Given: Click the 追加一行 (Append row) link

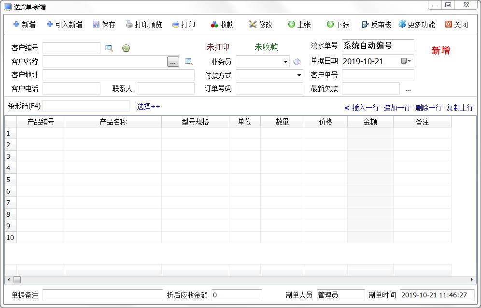Looking at the screenshot, I should 397,108.
